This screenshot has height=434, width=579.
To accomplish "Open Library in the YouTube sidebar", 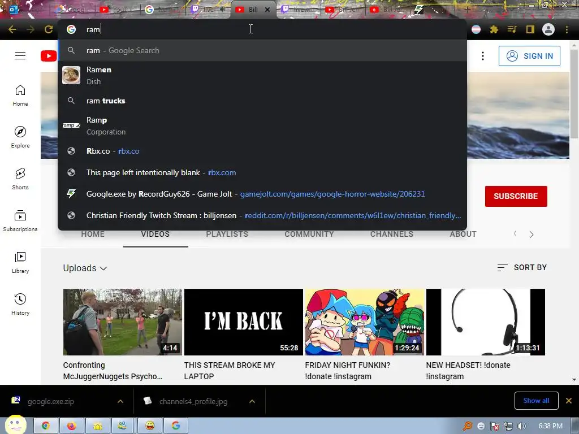I will [x=20, y=262].
